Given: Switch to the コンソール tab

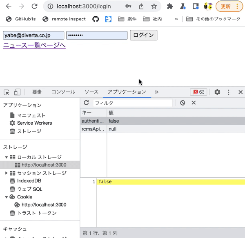Looking at the screenshot, I should pyautogui.click(x=63, y=92).
